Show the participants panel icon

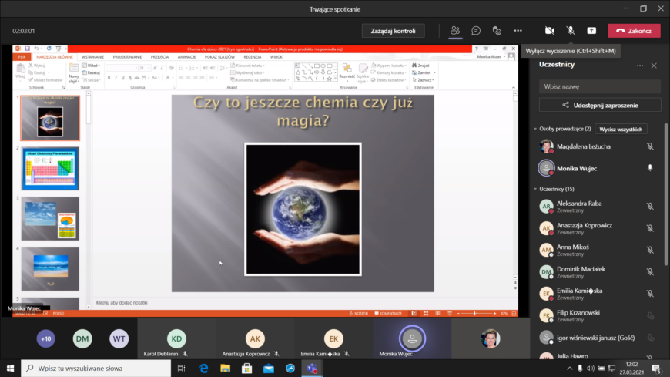[455, 30]
